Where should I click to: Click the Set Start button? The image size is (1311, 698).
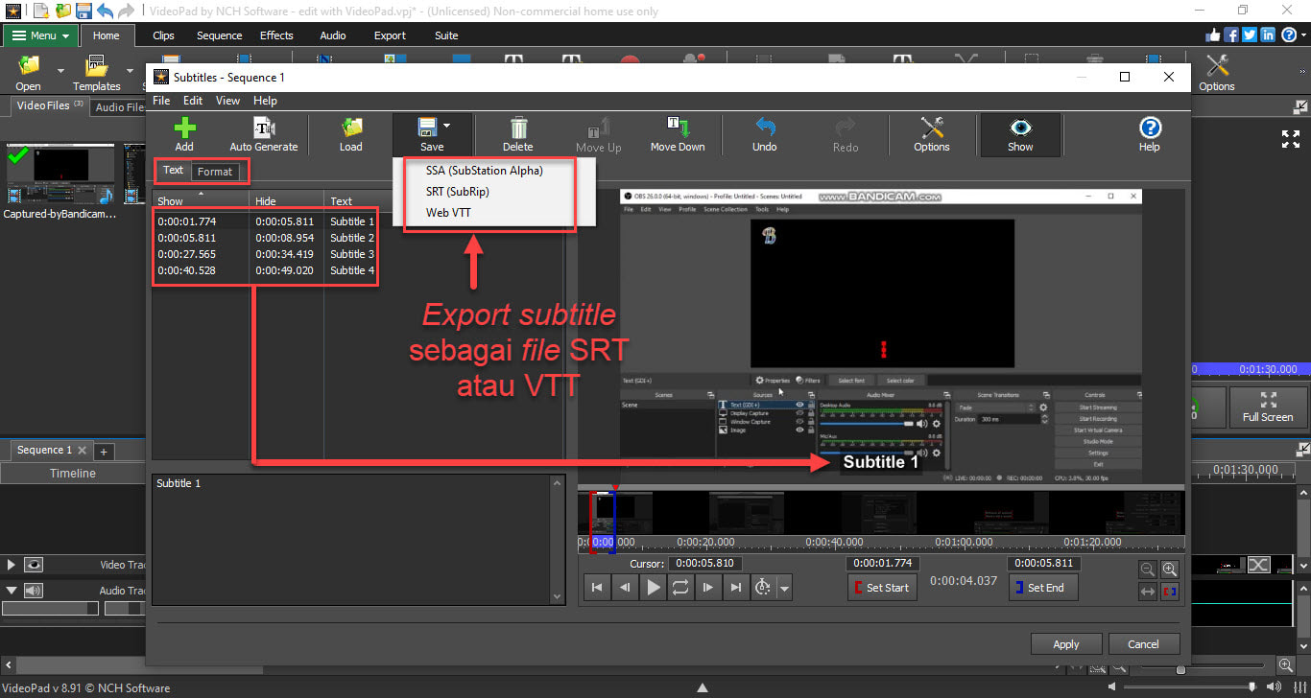click(881, 588)
